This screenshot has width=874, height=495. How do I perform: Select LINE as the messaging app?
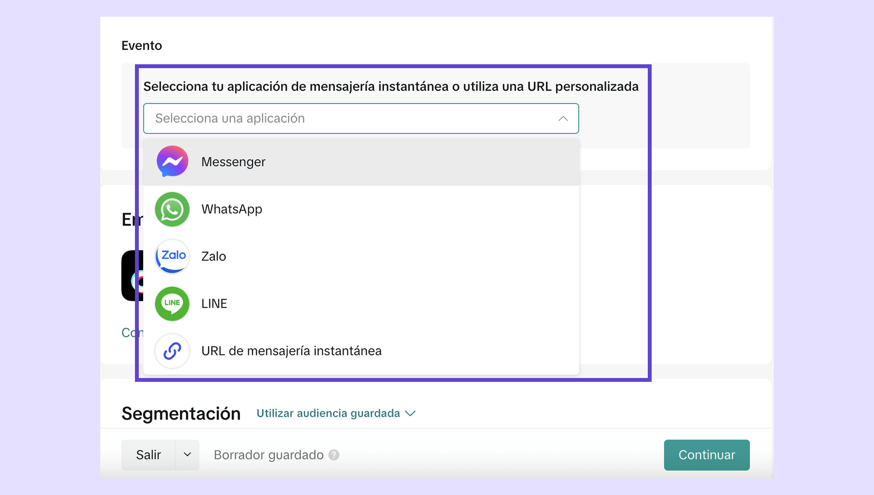(x=214, y=304)
